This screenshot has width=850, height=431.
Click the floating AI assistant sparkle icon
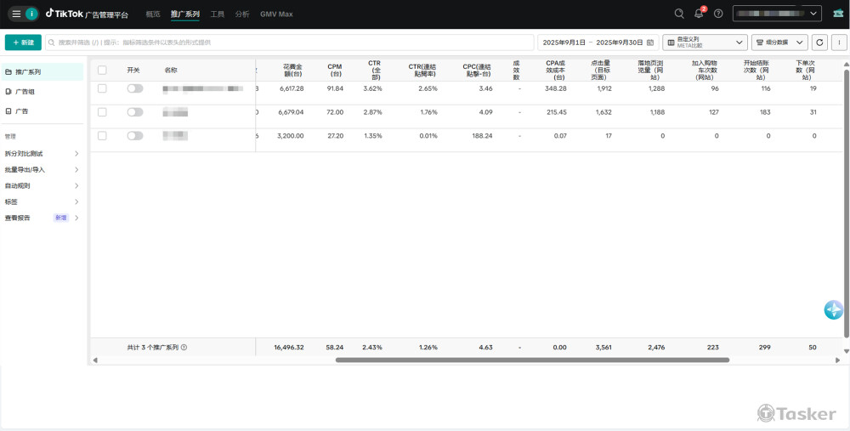(833, 310)
